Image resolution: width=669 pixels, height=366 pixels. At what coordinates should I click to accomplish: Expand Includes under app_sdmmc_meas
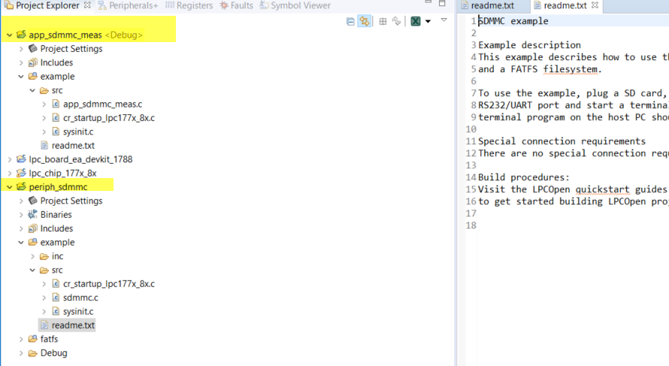click(x=21, y=62)
